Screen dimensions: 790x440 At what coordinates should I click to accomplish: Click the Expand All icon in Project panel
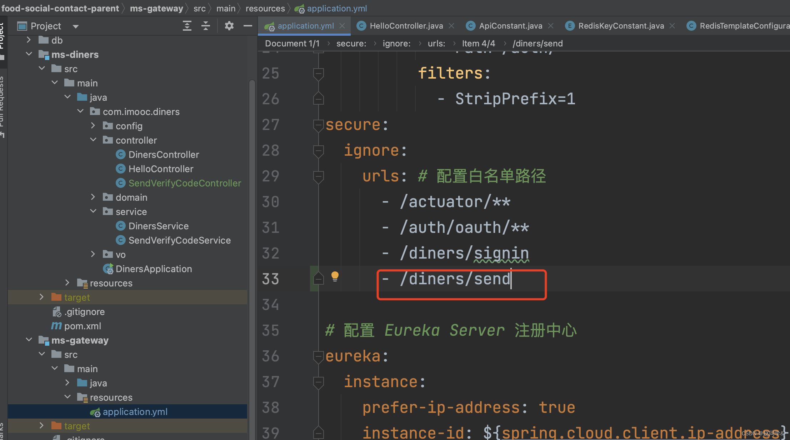click(187, 26)
